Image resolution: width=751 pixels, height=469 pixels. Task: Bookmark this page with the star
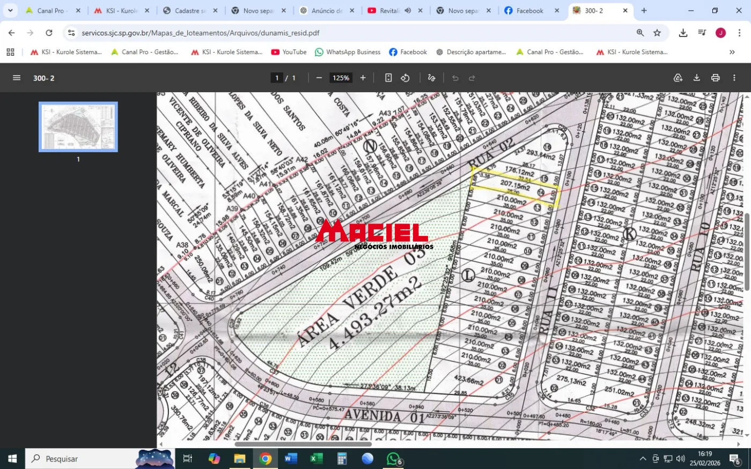click(657, 33)
